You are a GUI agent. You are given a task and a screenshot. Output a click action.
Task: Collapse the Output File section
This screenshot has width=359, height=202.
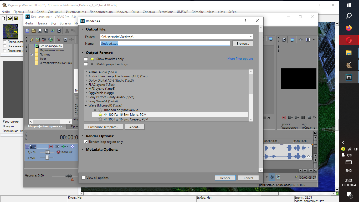coord(82,29)
